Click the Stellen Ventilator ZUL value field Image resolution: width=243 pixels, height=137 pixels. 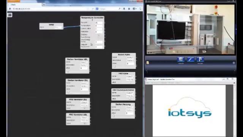point(84,89)
